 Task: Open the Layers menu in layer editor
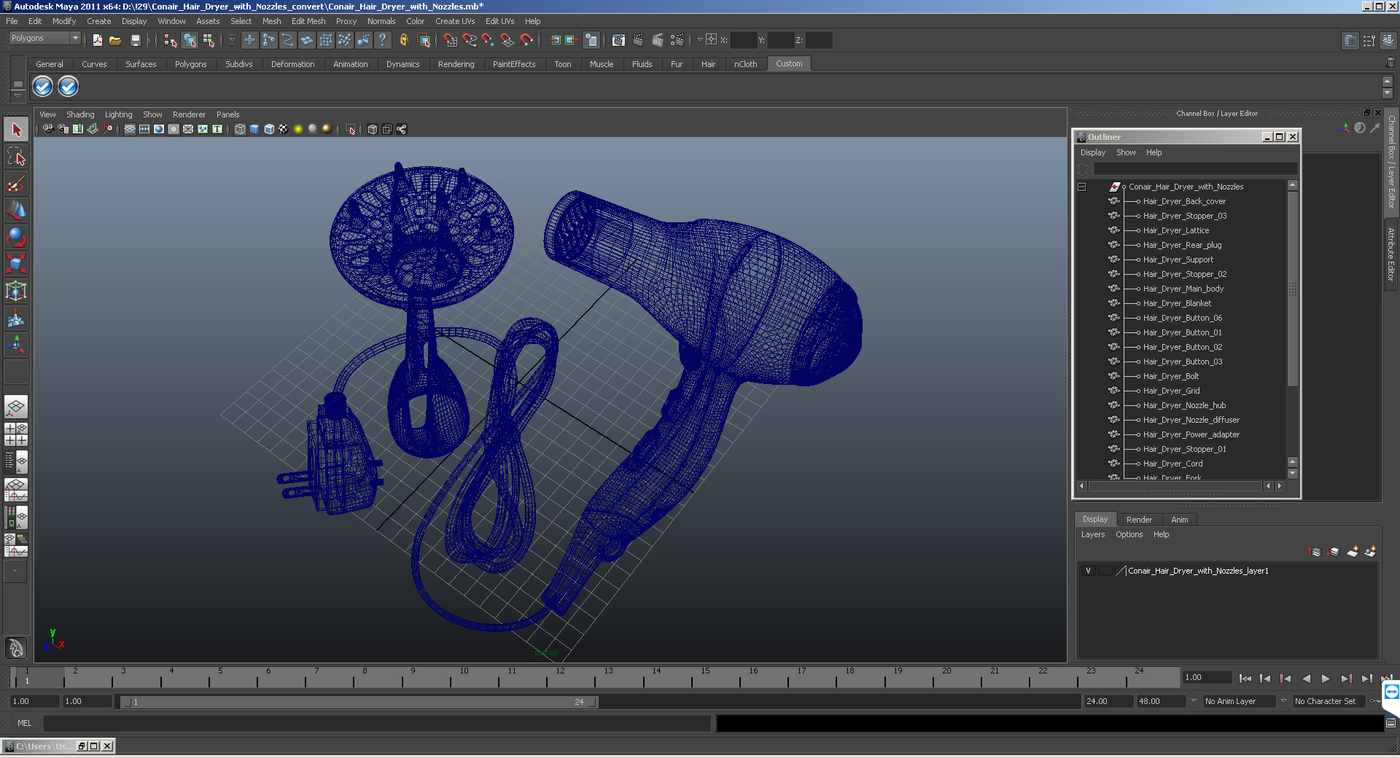pyautogui.click(x=1092, y=534)
